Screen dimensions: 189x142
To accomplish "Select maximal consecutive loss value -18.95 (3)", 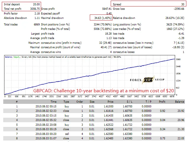I will [178, 47].
